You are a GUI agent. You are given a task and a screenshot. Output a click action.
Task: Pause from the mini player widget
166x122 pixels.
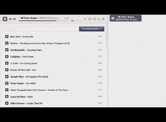[x=113, y=18]
